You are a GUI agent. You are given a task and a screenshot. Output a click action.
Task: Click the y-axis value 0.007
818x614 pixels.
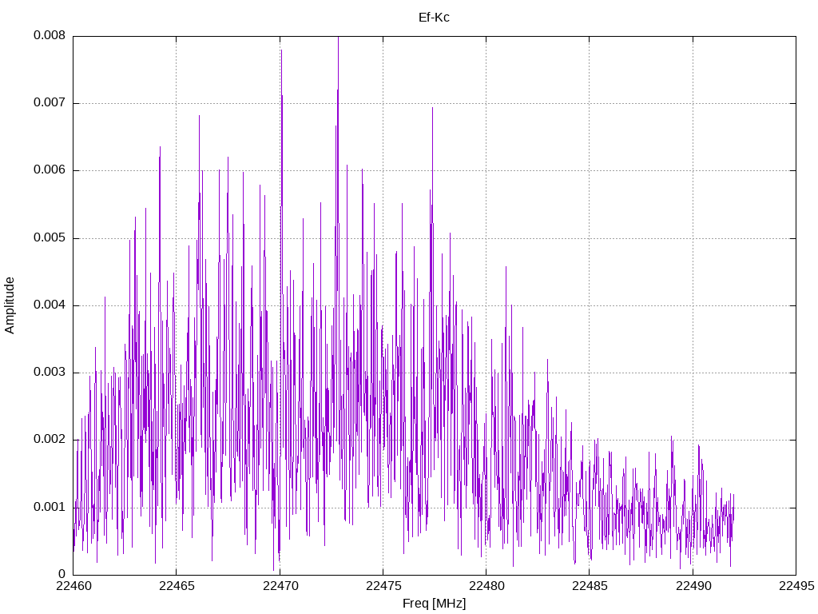coord(50,103)
